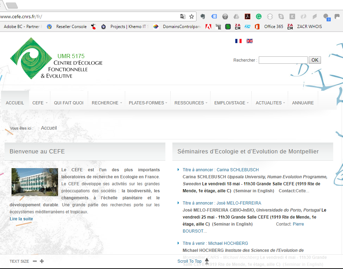Click the colorful disc bookmark icon
The width and height of the screenshot is (343, 269).
pos(156,27)
